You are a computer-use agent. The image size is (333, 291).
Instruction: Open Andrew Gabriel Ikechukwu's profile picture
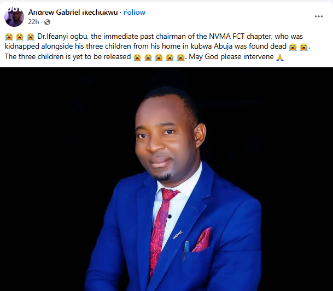[14, 17]
